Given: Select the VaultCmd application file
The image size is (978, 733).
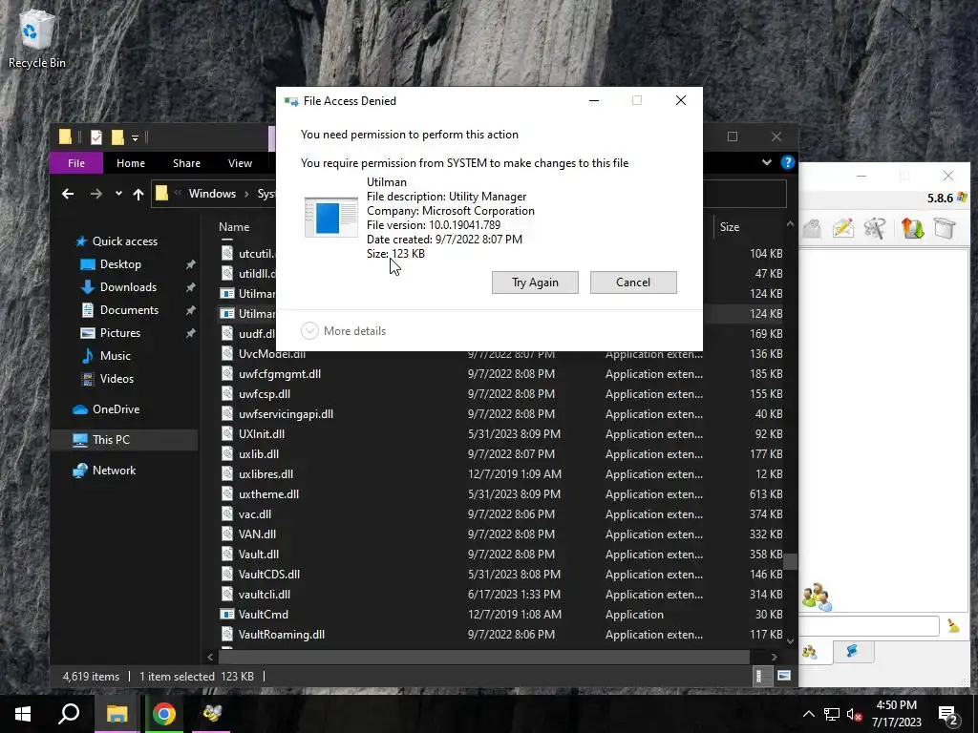Looking at the screenshot, I should coord(264,615).
